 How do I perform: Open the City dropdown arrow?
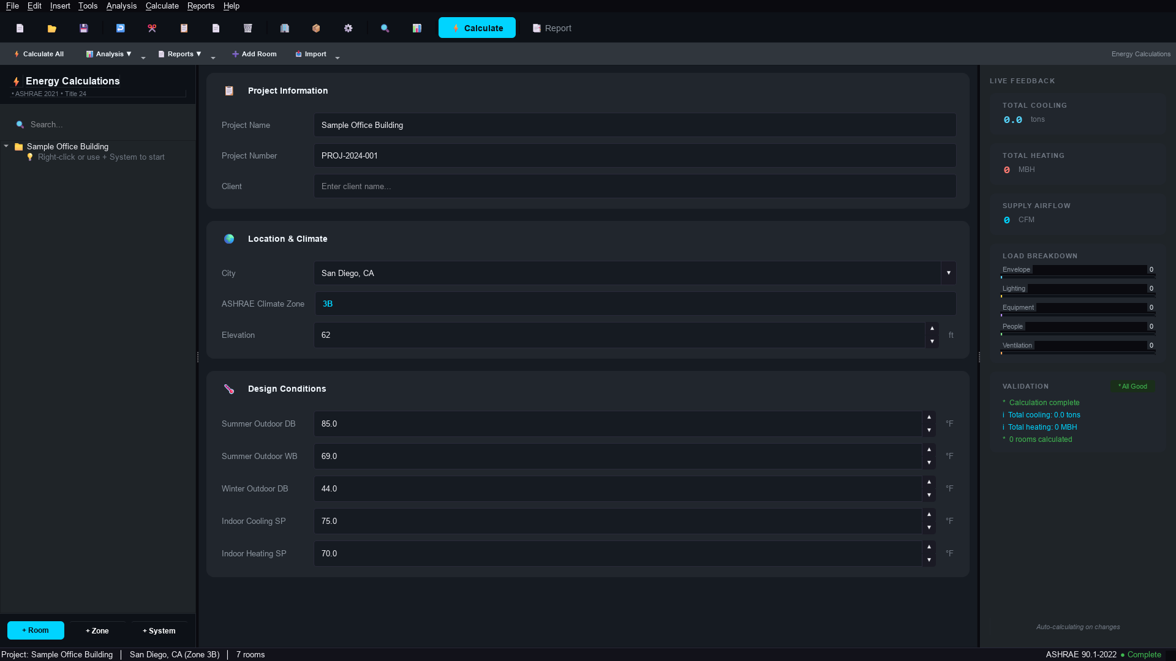pos(949,273)
